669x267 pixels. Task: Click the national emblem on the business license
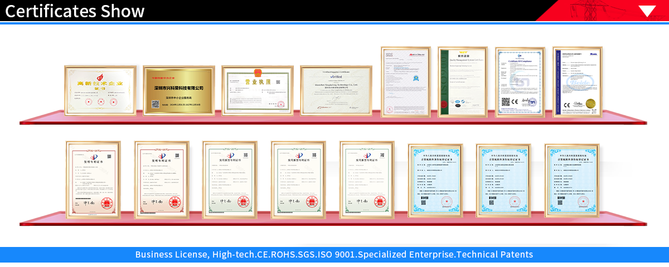(258, 73)
